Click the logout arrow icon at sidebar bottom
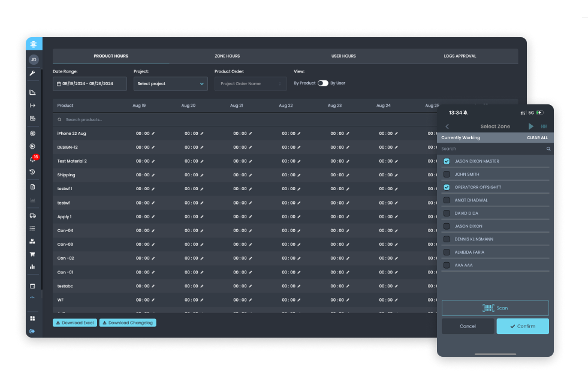The height and width of the screenshot is (391, 588). (32, 331)
